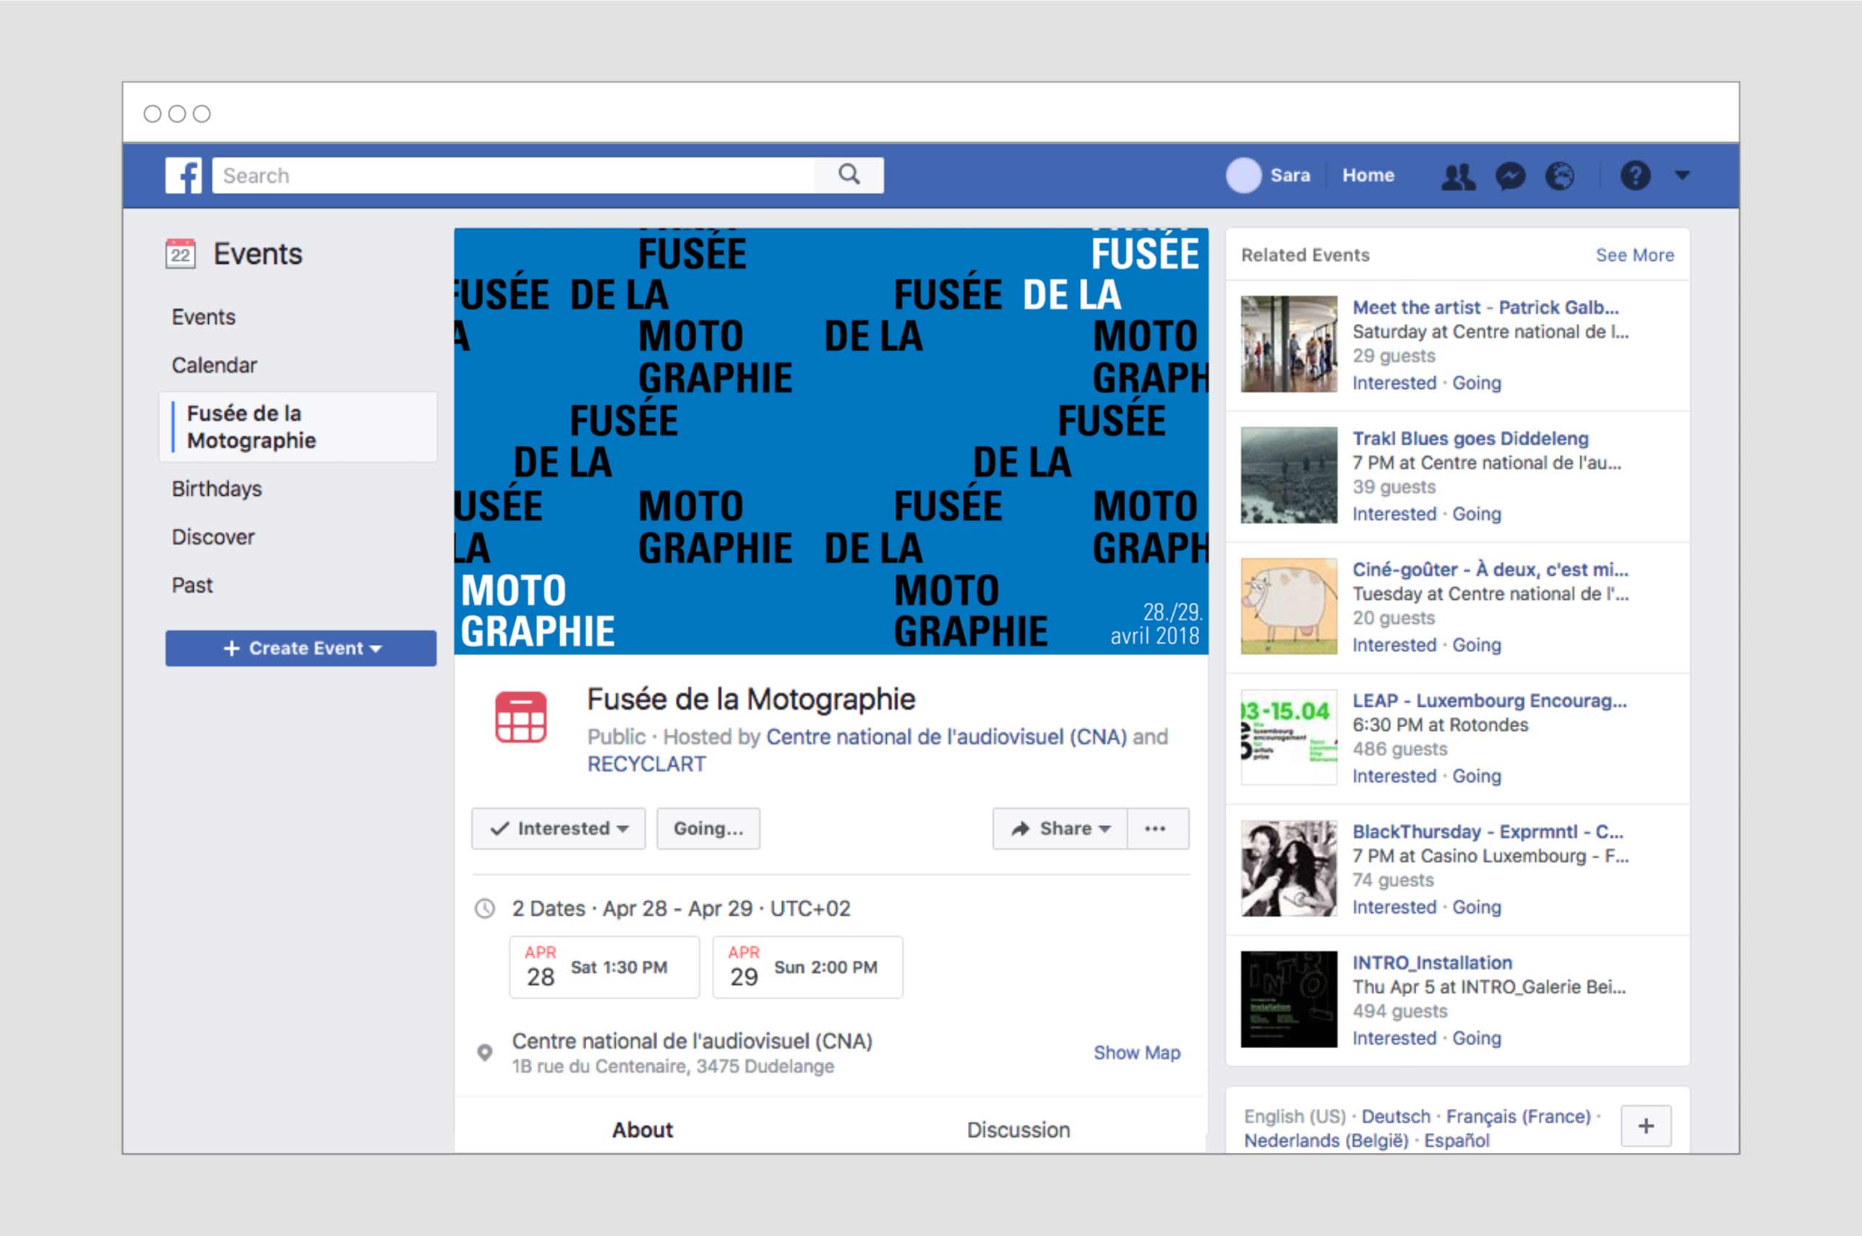Select Past in the left sidebar
1862x1236 pixels.
[192, 585]
